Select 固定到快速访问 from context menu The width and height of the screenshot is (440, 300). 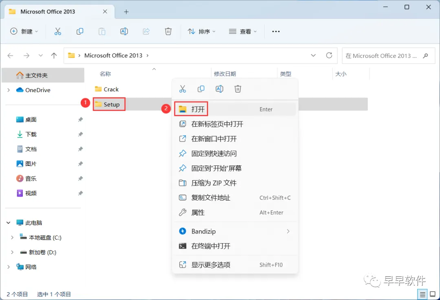pyautogui.click(x=235, y=154)
